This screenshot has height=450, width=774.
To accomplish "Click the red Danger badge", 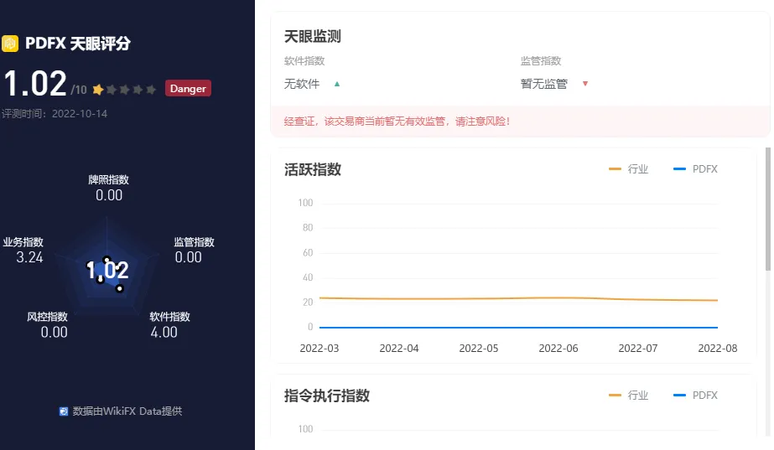I will click(188, 88).
